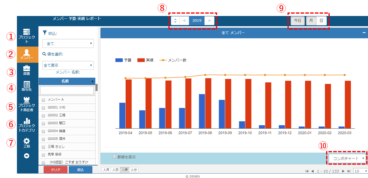The width and height of the screenshot is (368, 178).
Task: Switch units to 人月
Action: tap(106, 170)
